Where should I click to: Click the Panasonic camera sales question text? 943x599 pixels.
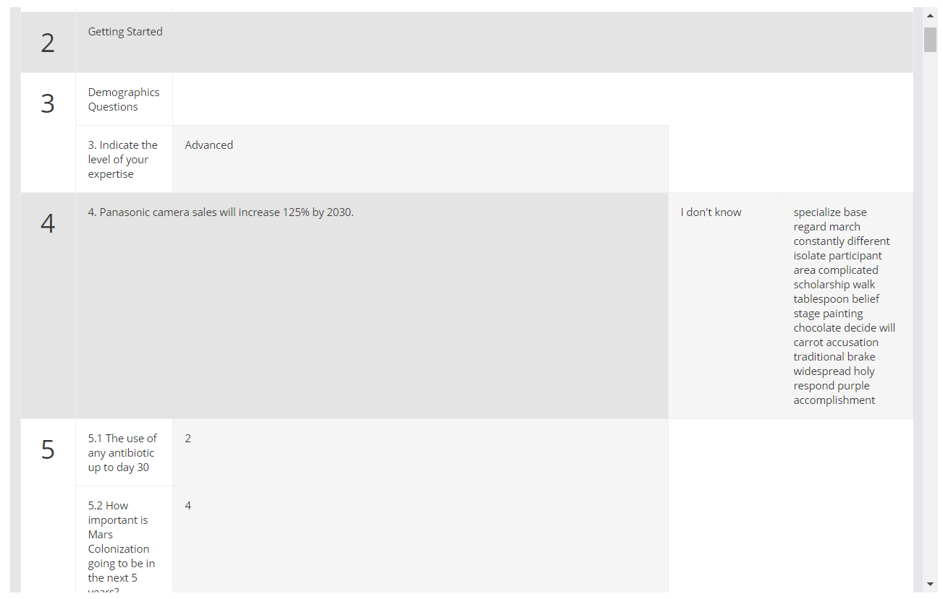[221, 212]
